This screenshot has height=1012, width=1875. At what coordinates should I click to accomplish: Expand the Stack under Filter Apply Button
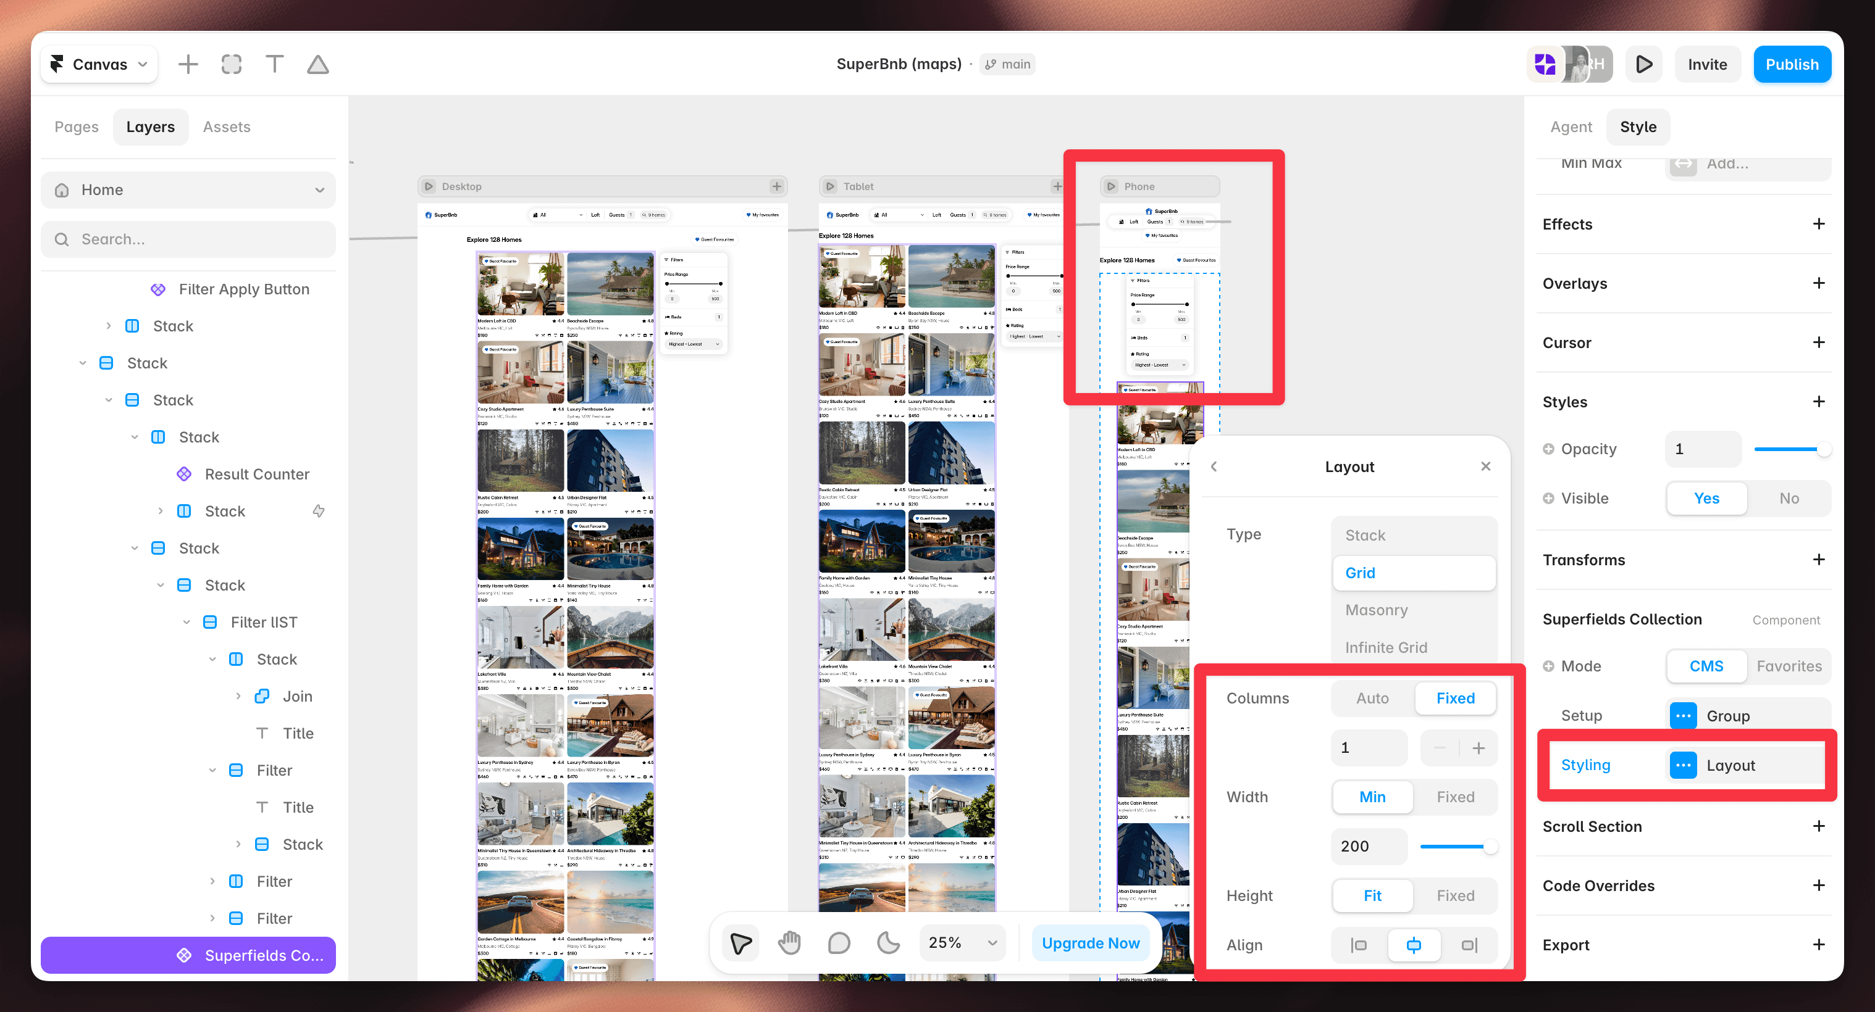tap(109, 326)
